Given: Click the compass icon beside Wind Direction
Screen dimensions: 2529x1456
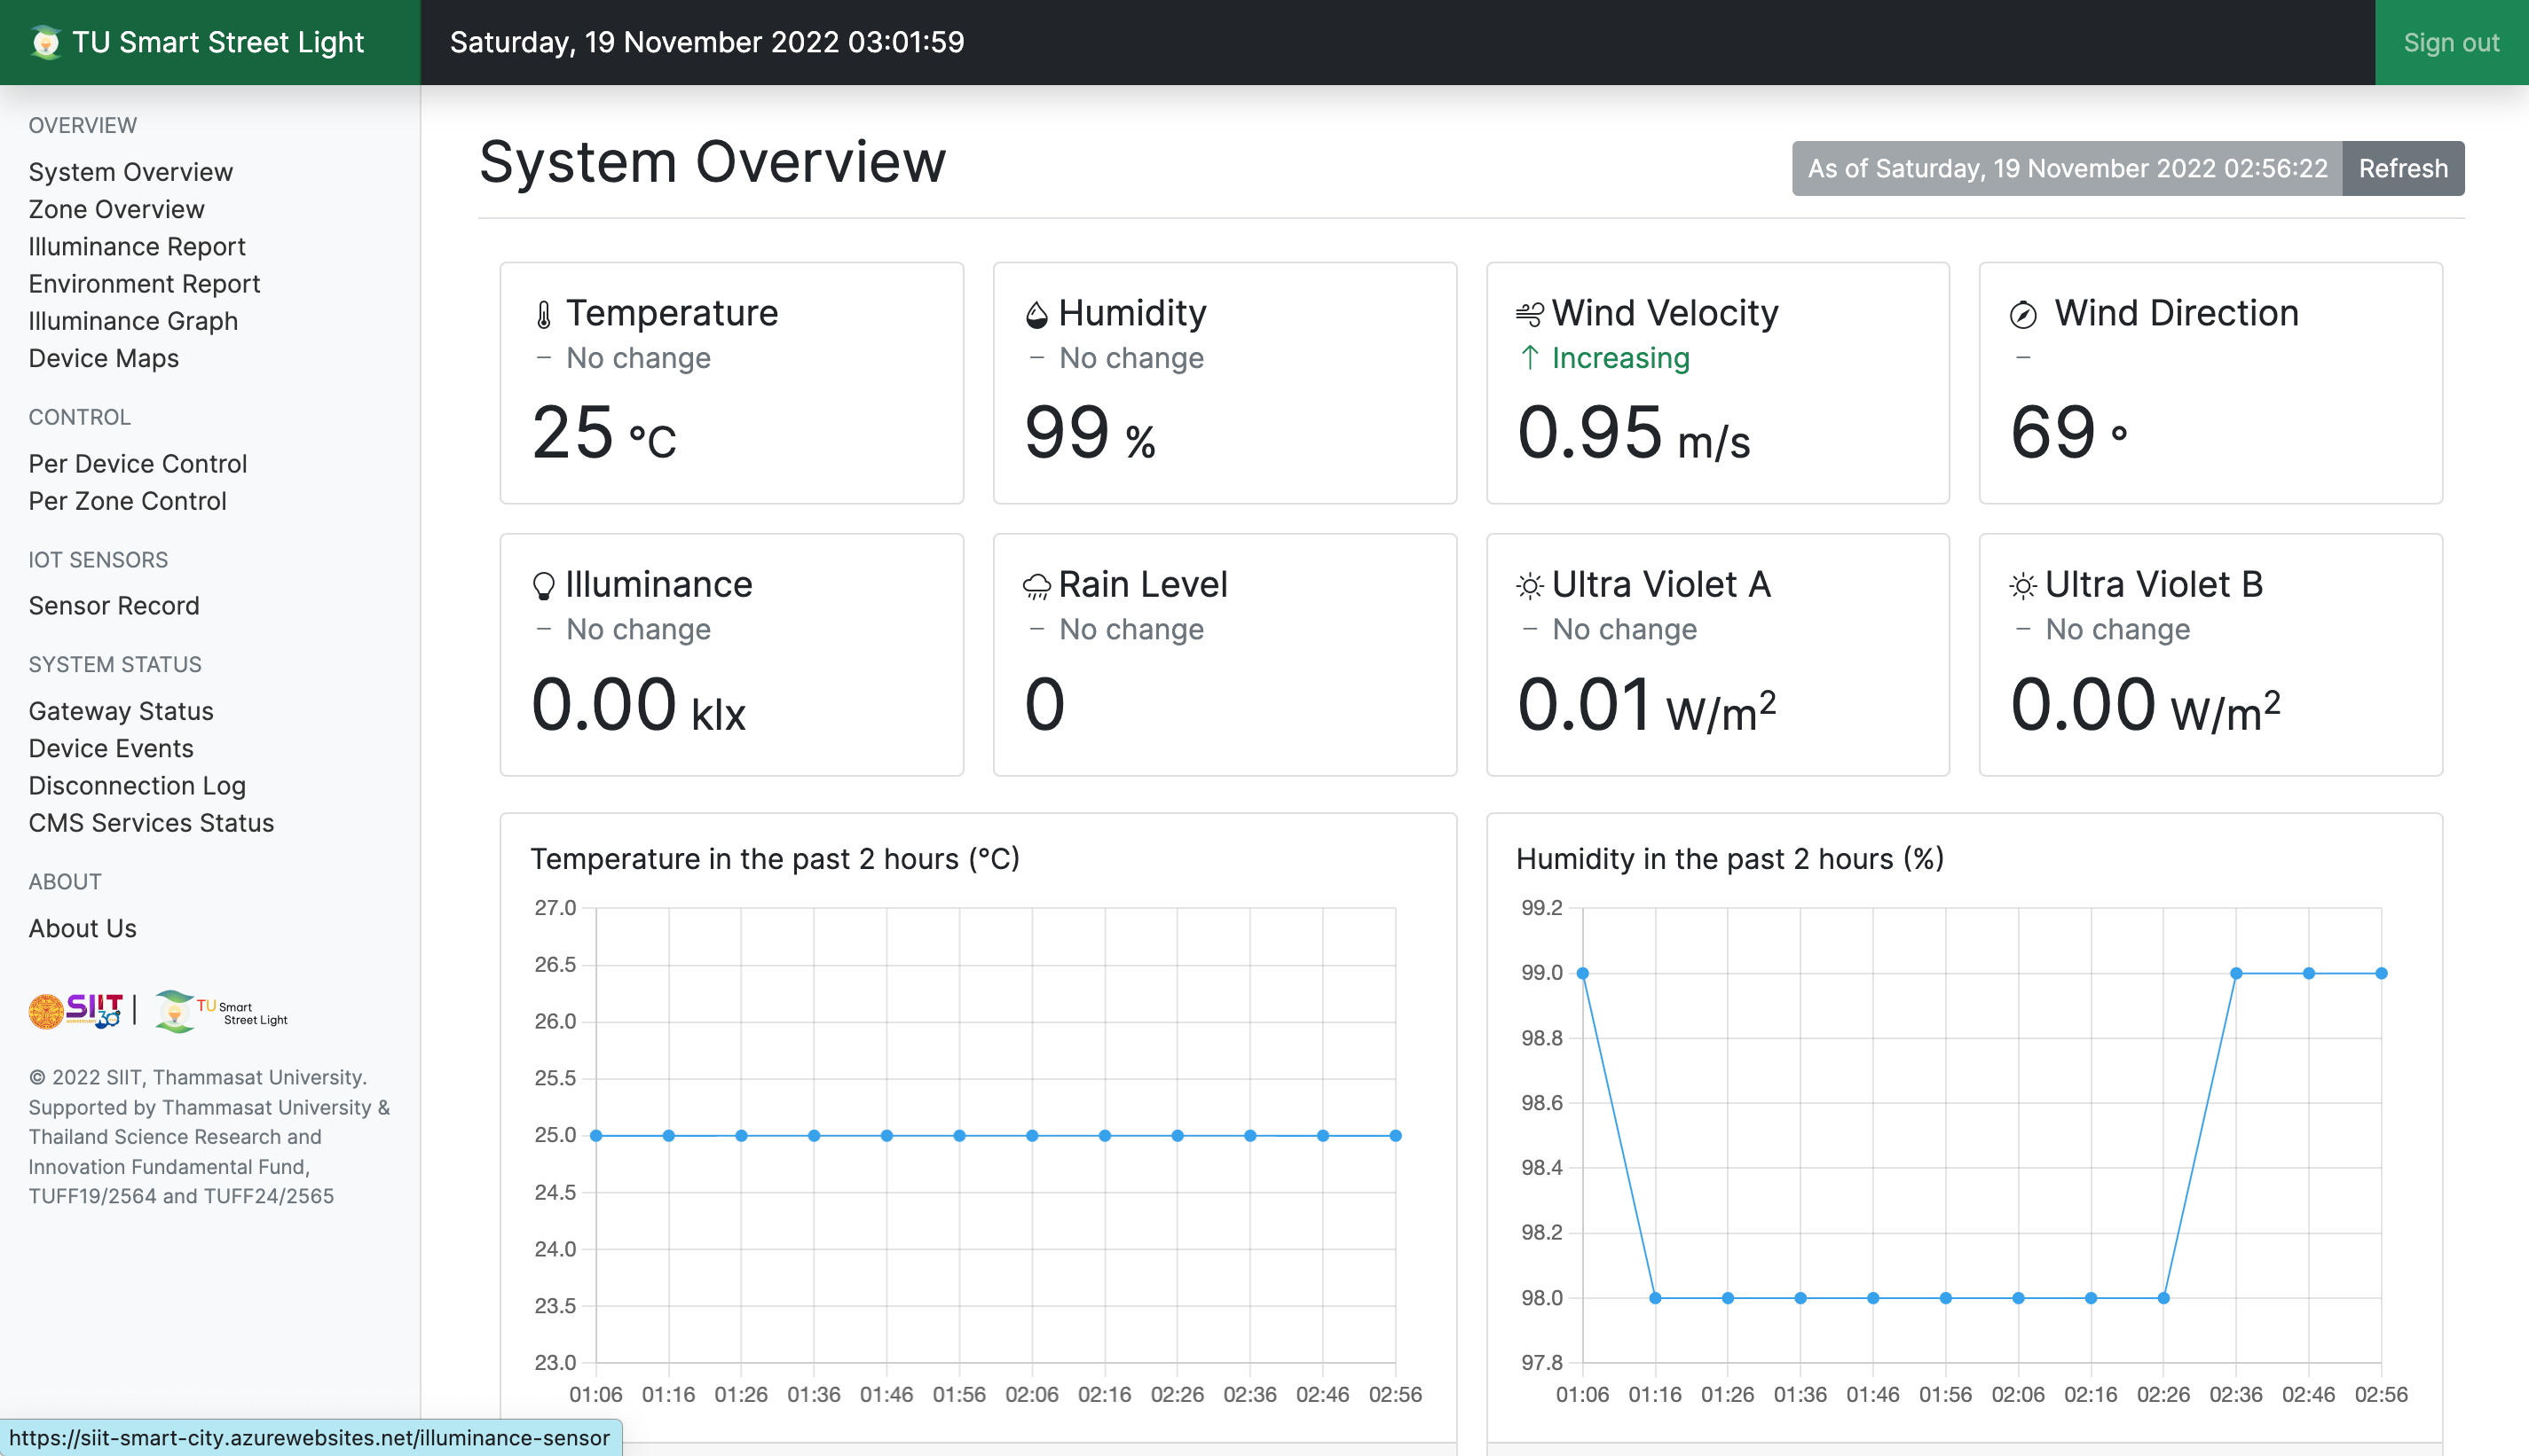Looking at the screenshot, I should (2023, 315).
